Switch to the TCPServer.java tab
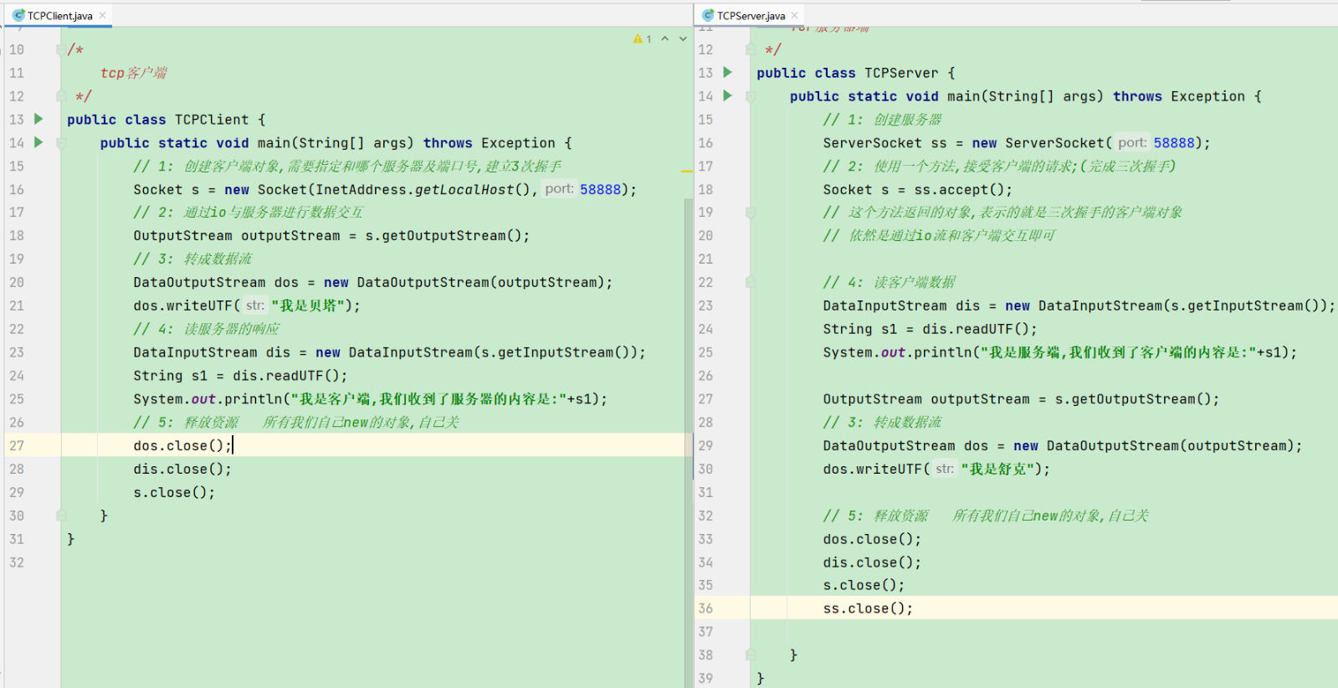1338x688 pixels. (x=751, y=15)
